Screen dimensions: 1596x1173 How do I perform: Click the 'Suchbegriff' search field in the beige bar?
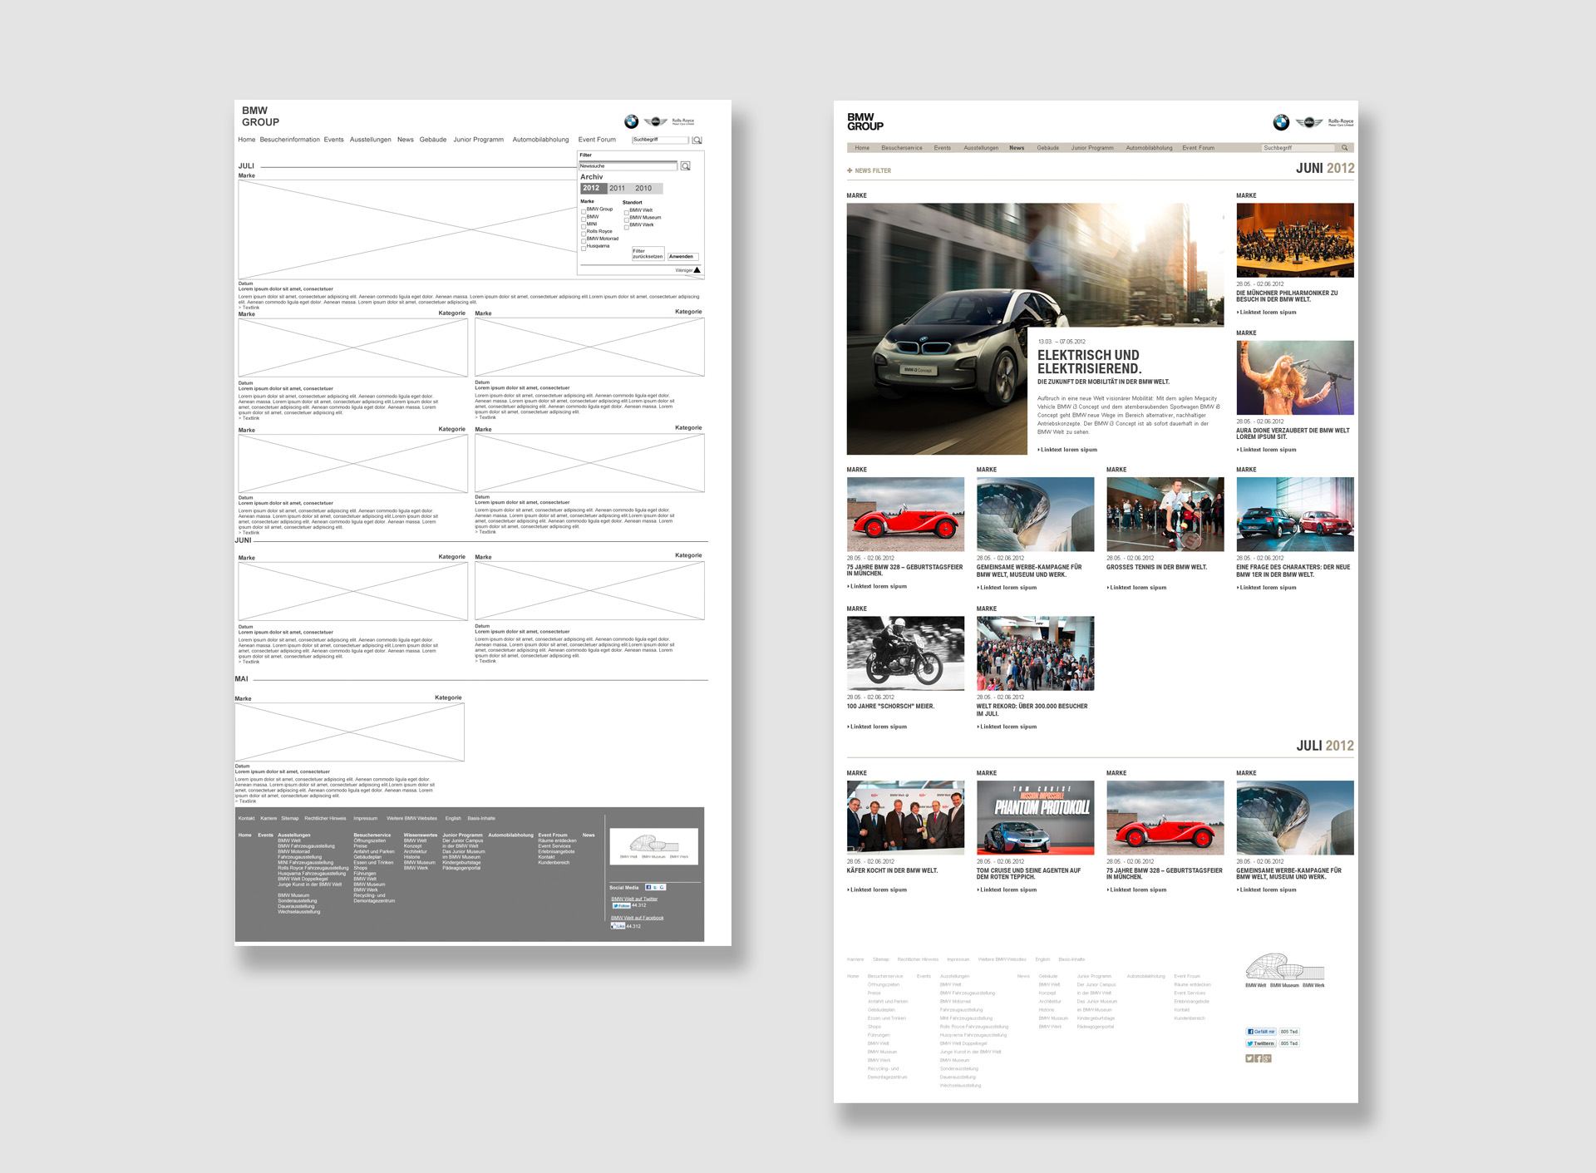[1298, 148]
